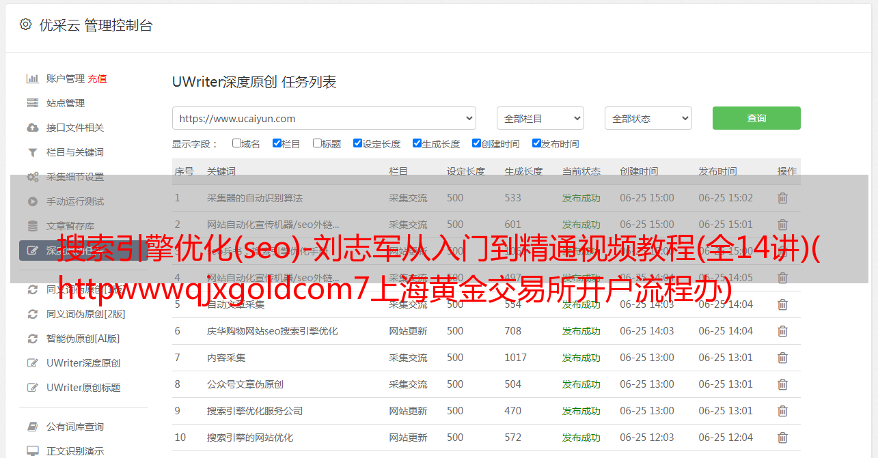The height and width of the screenshot is (458, 878).
Task: Click the bar chart icon for 账户管理
Action: tap(32, 78)
